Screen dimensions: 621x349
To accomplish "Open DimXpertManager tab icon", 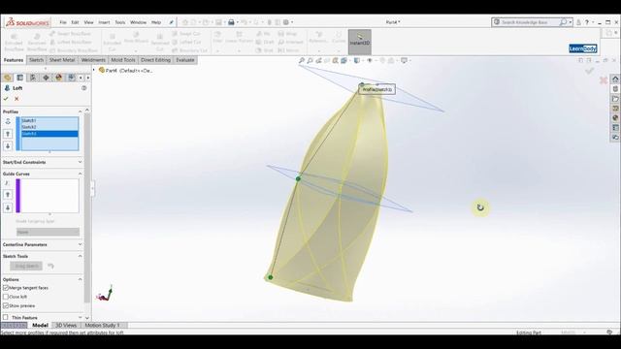I will click(46, 78).
